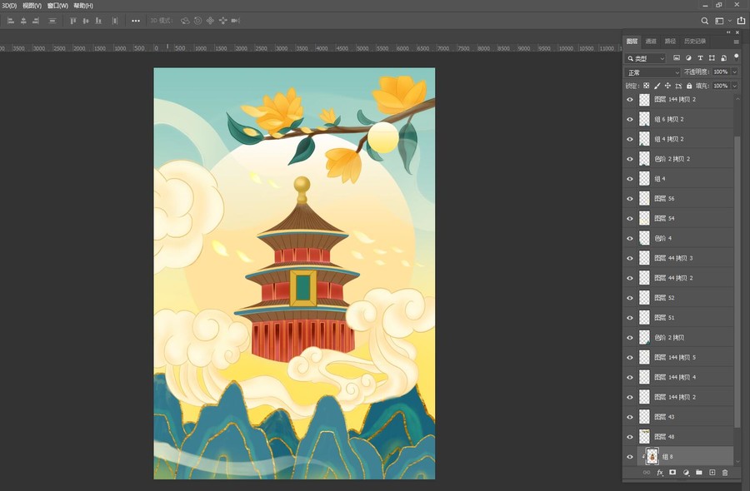Create new fill or adjustment layer icon

tap(686, 473)
